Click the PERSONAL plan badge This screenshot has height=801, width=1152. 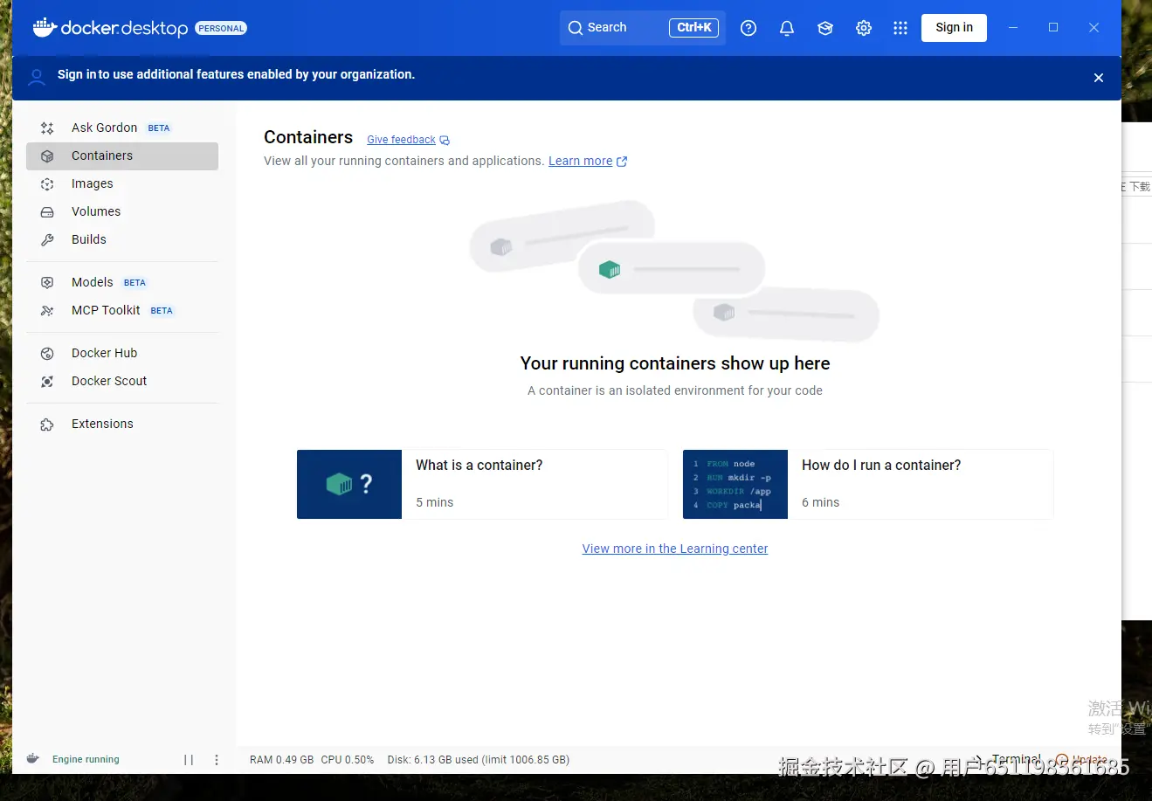221,28
